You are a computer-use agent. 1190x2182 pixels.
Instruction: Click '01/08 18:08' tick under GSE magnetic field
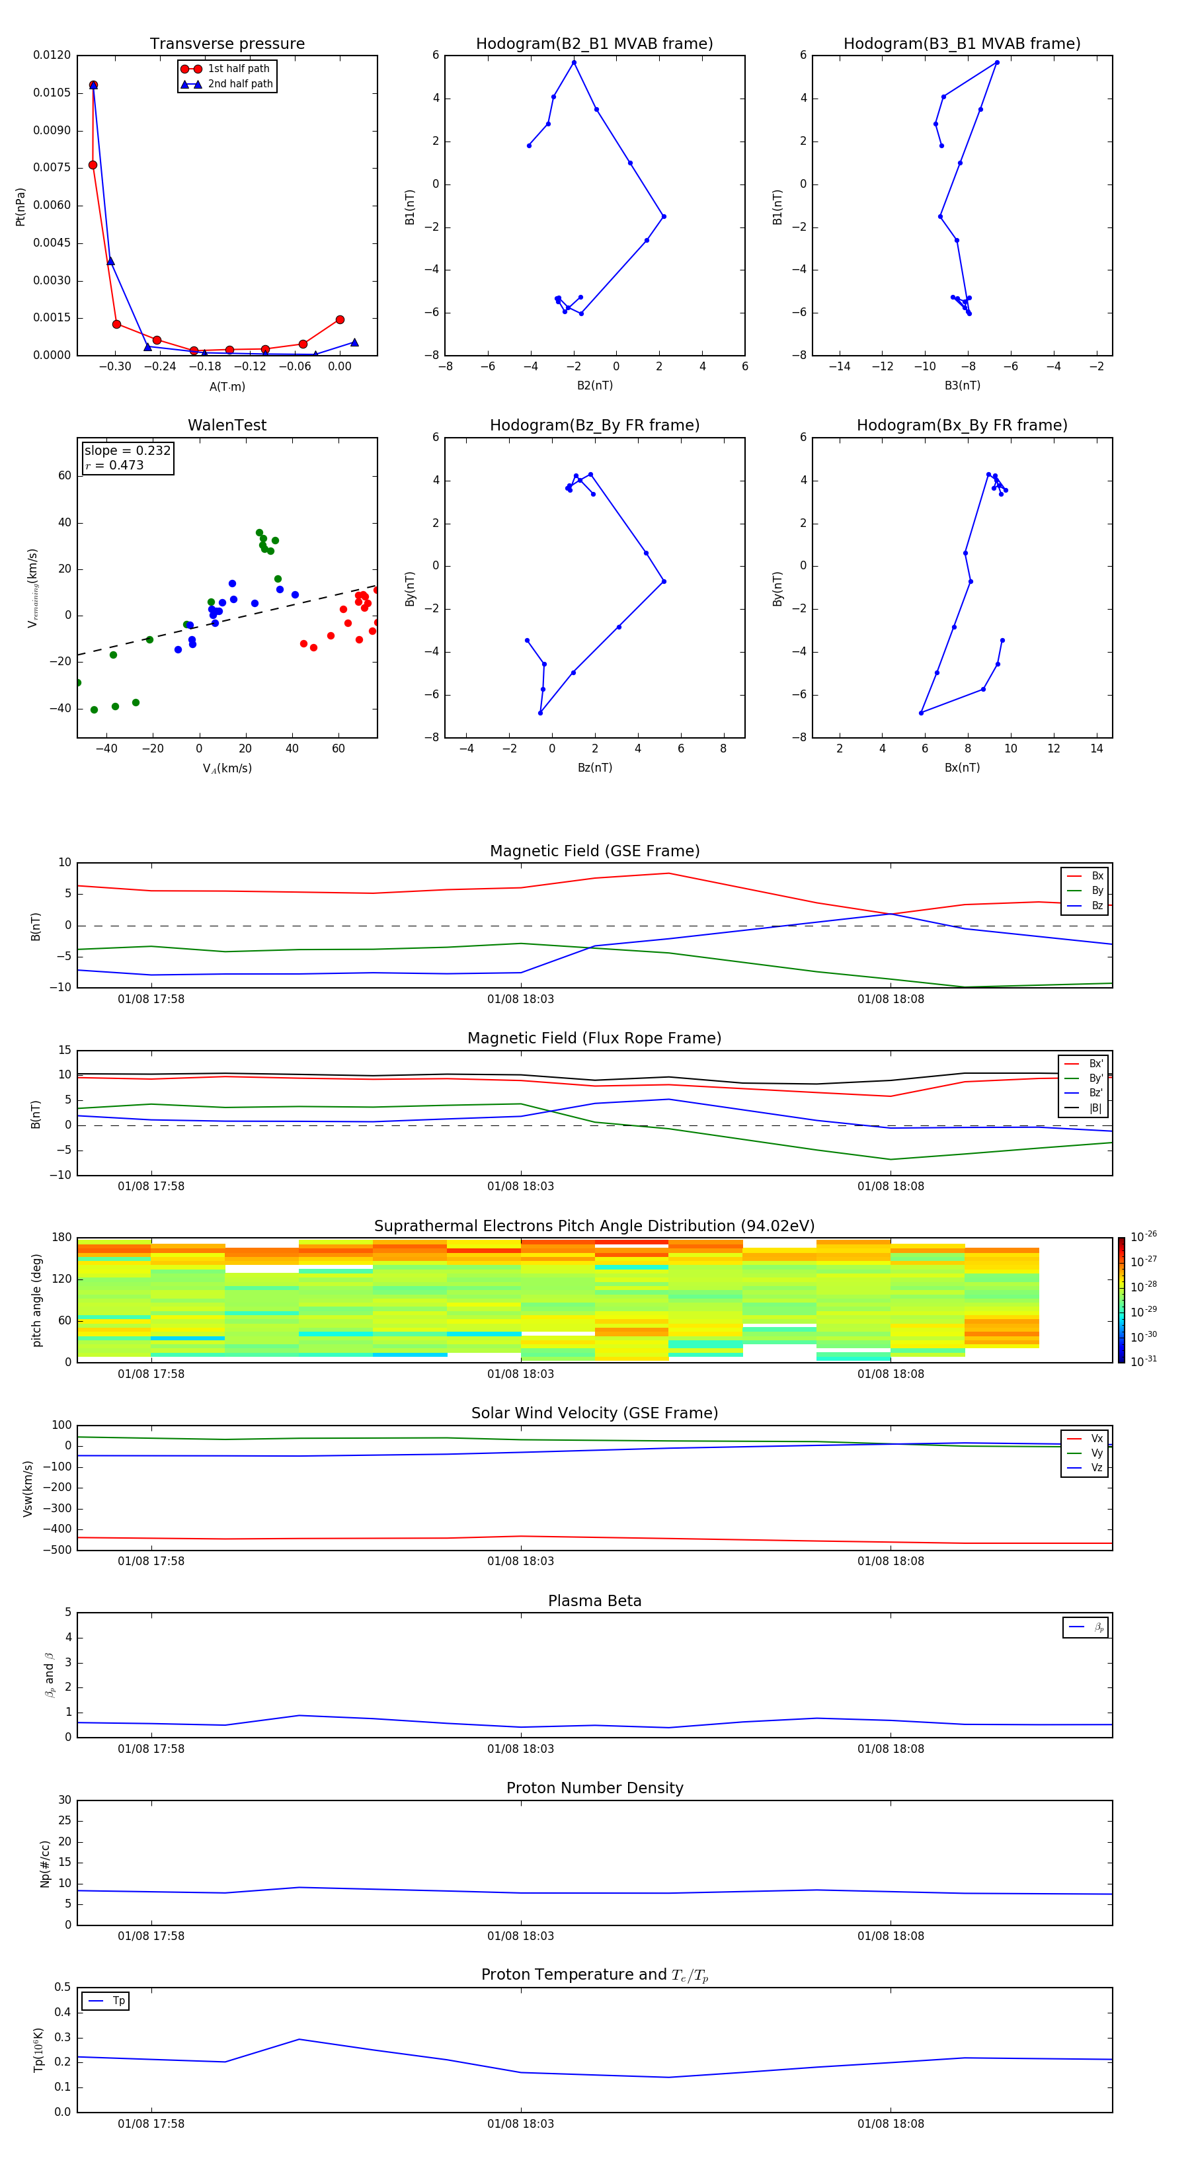[x=890, y=1000]
